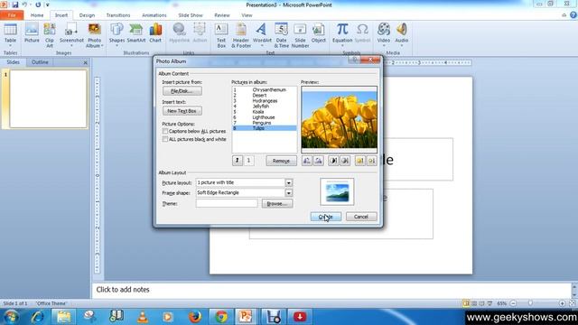
Task: Increase contrast of preview picture
Action: tap(333, 161)
